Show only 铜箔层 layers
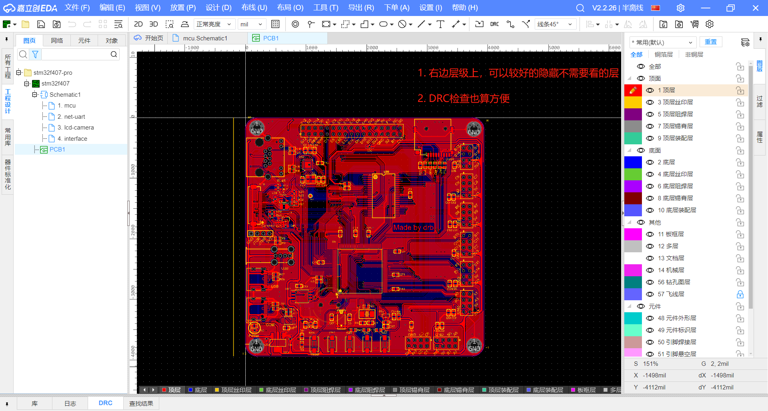 664,55
